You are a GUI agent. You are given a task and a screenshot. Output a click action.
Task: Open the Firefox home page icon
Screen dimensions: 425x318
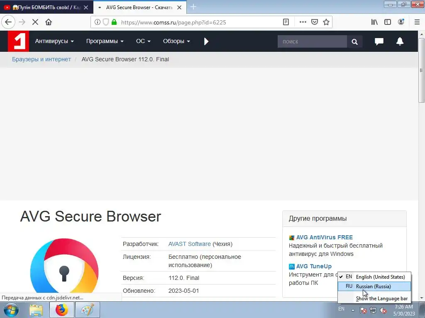click(x=49, y=22)
